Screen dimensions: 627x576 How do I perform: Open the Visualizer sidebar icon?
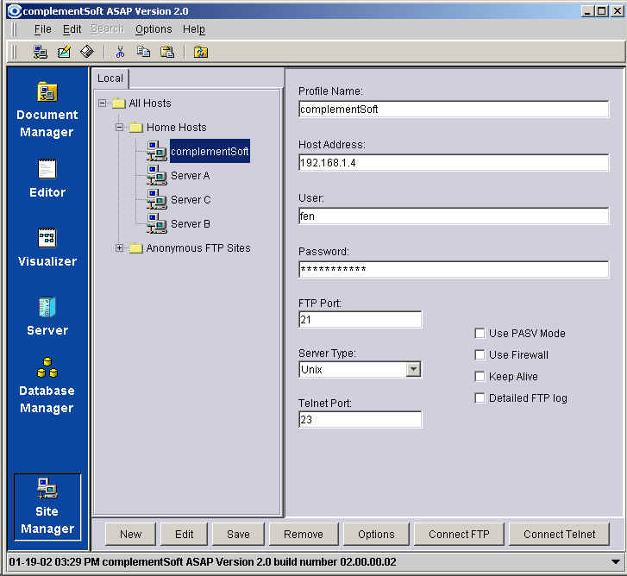point(47,247)
